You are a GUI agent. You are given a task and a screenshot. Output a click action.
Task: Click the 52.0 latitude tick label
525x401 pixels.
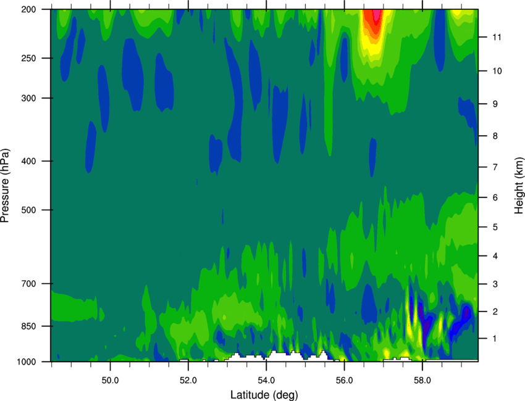[188, 381]
